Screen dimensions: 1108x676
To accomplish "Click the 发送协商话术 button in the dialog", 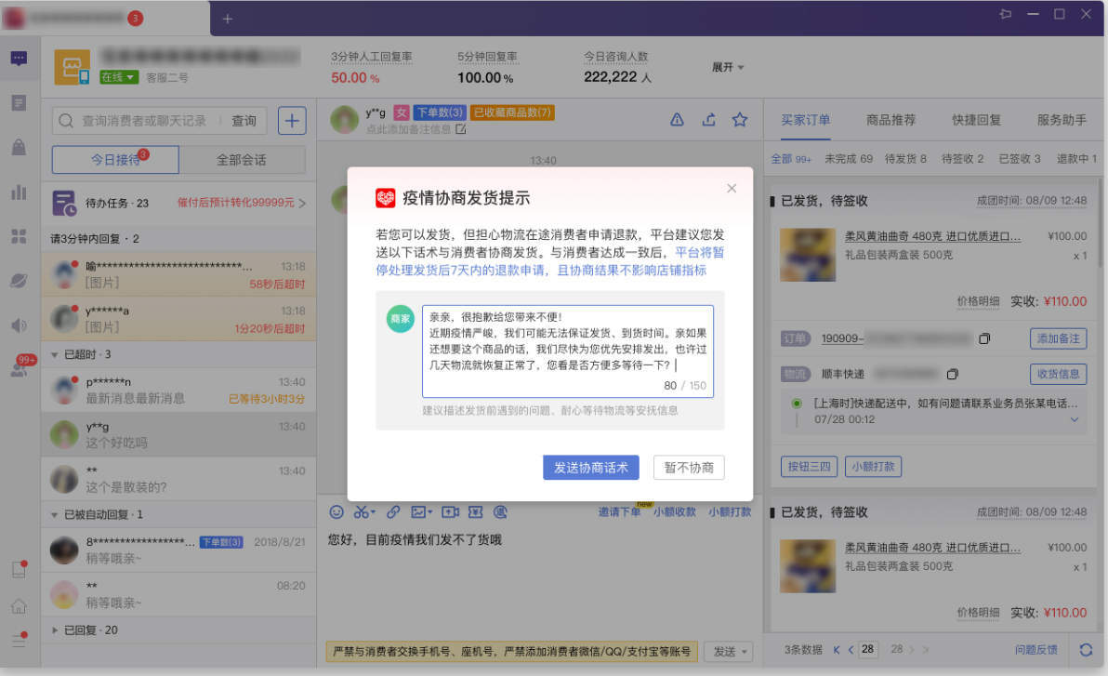I will click(591, 468).
